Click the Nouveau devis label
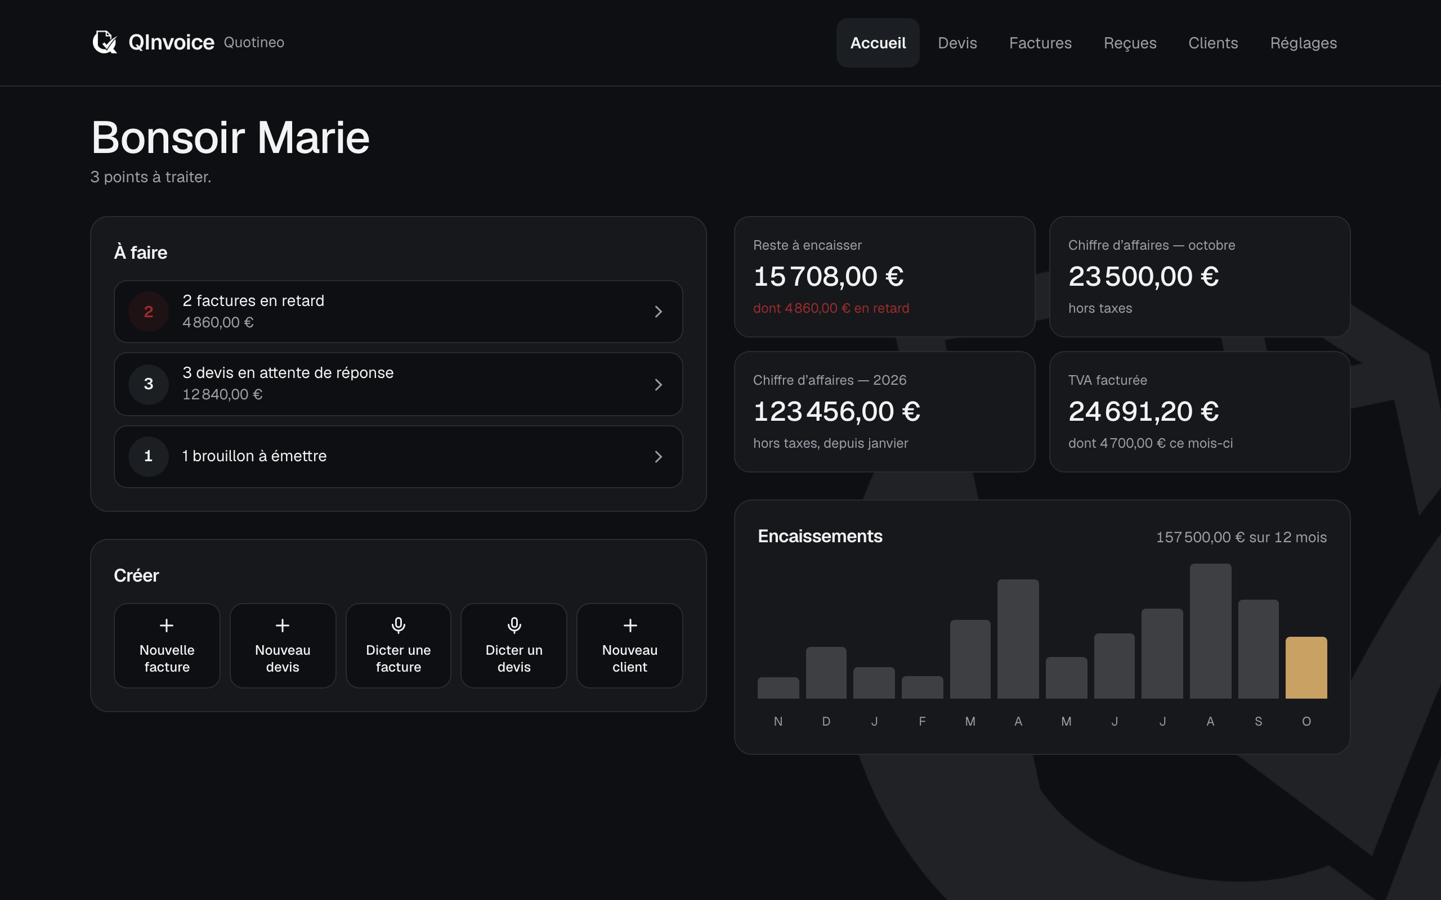 (282, 658)
